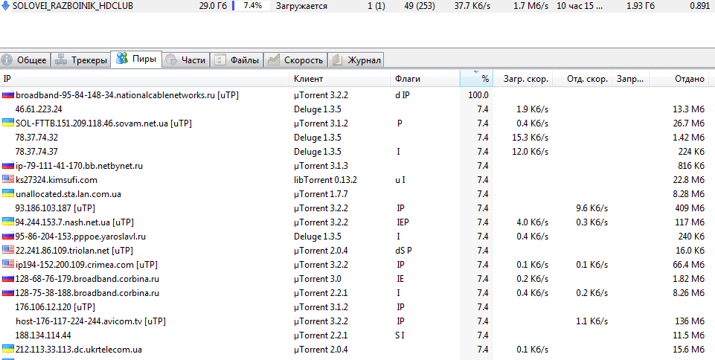Click upload speed cell 9.6 Кб/s
This screenshot has width=715, height=360.
point(592,208)
